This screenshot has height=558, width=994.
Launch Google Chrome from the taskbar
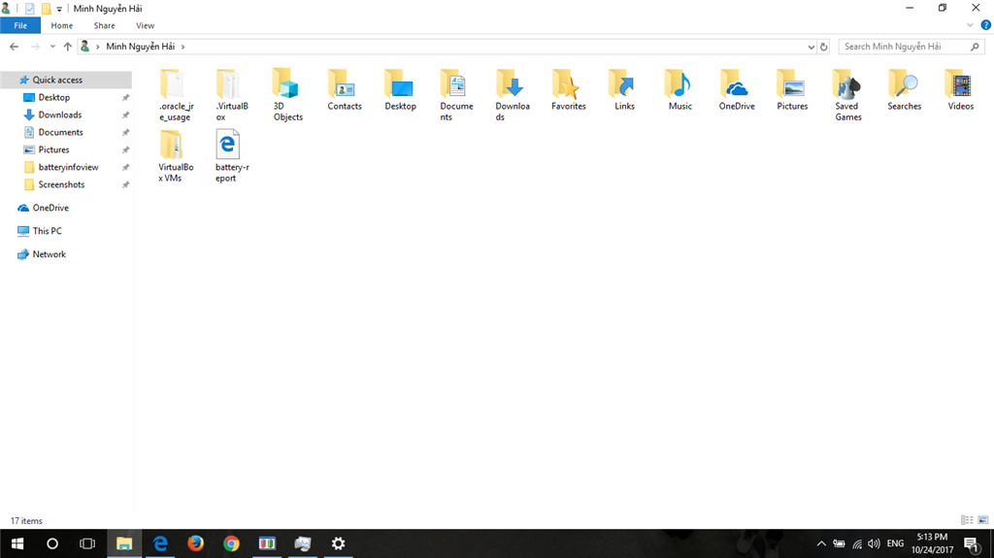tap(231, 543)
